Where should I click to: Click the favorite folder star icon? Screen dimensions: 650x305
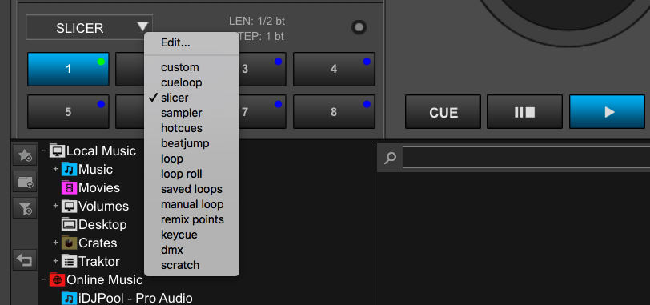(25, 155)
